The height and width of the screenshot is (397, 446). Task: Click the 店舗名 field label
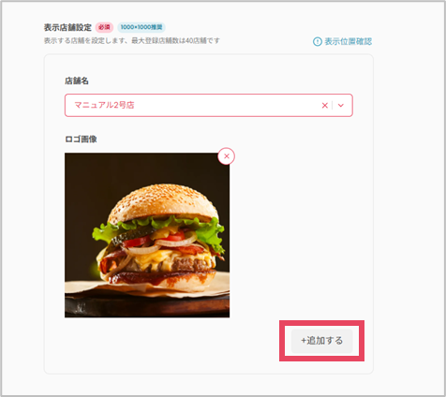pyautogui.click(x=77, y=81)
